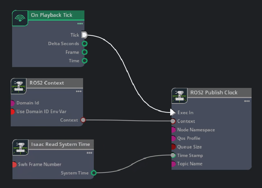Click the ROS2 Publish Clock node icon
This screenshot has width=262, height=188.
(x=180, y=95)
